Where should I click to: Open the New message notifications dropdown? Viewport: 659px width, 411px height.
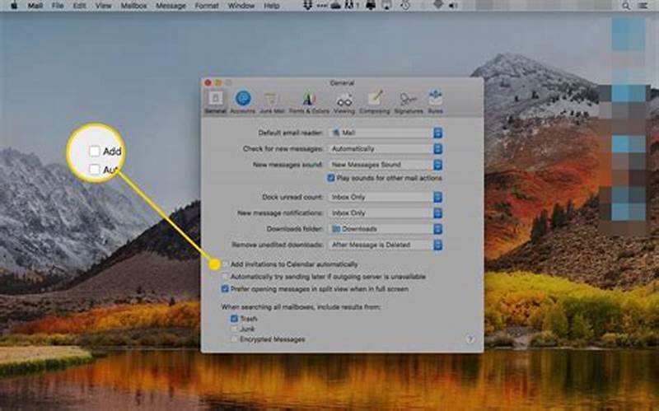[x=385, y=213]
